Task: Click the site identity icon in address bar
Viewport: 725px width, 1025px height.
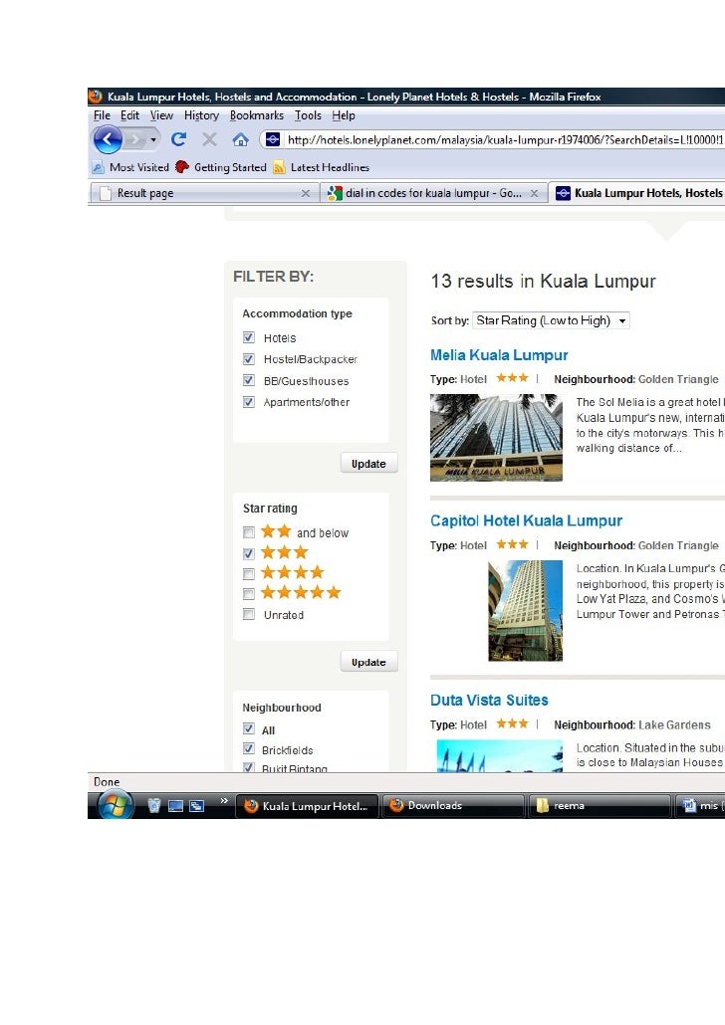Action: click(x=273, y=139)
